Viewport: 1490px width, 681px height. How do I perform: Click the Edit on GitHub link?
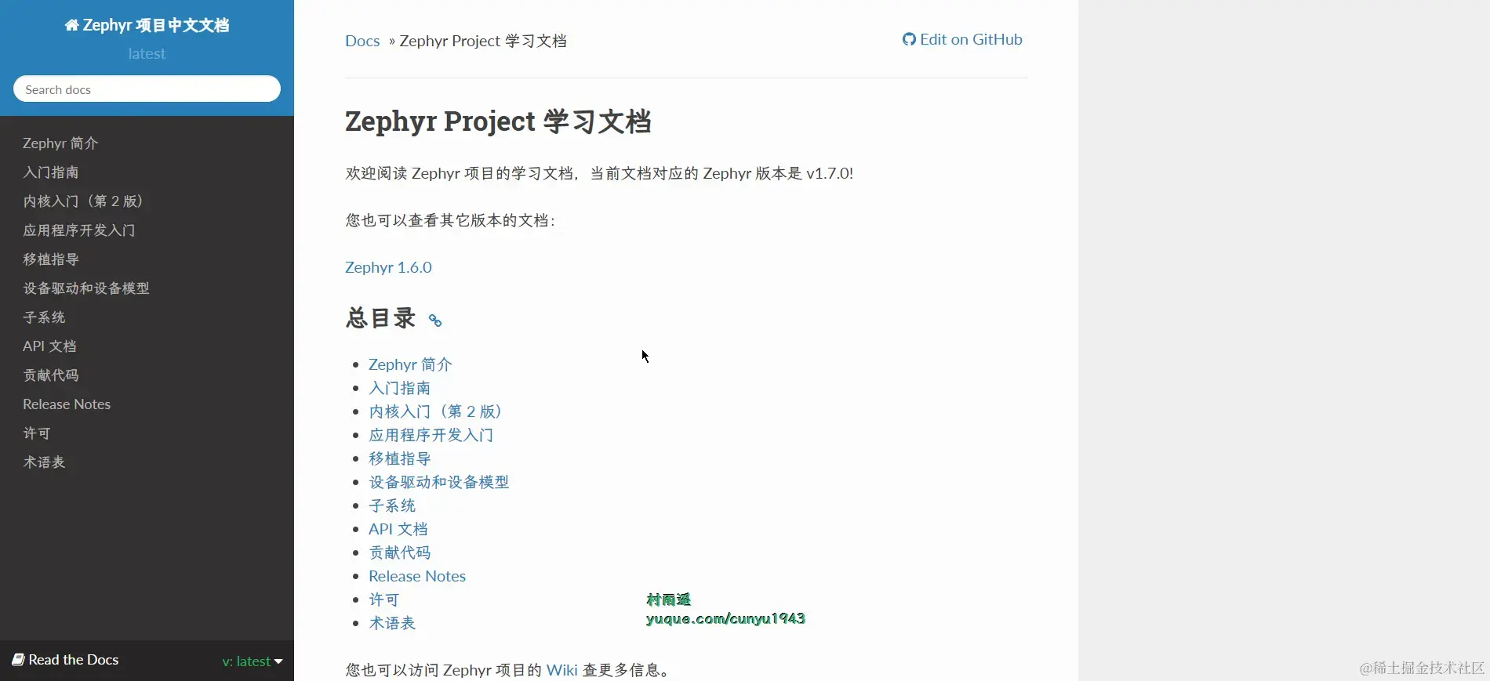pyautogui.click(x=962, y=39)
